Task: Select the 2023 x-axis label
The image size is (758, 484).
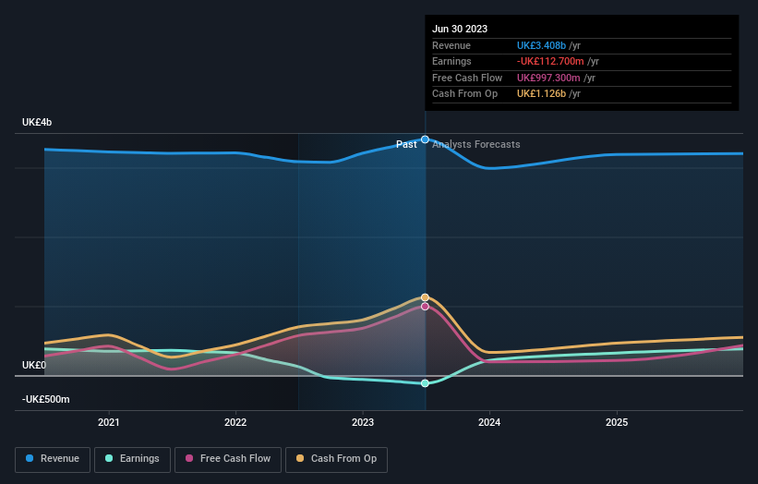Action: click(363, 423)
